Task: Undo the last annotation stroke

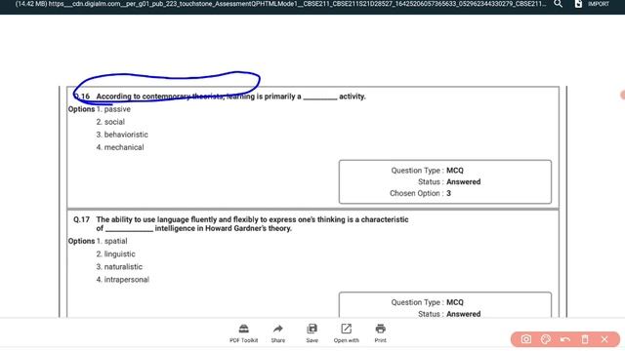Action: coord(565,339)
